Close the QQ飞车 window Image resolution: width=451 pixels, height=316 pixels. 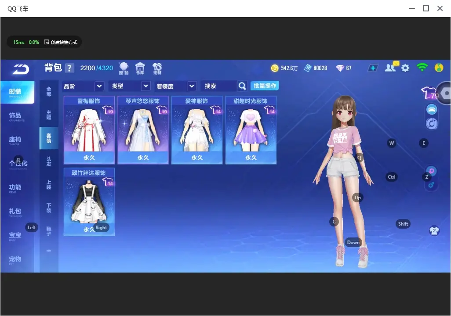(x=440, y=9)
